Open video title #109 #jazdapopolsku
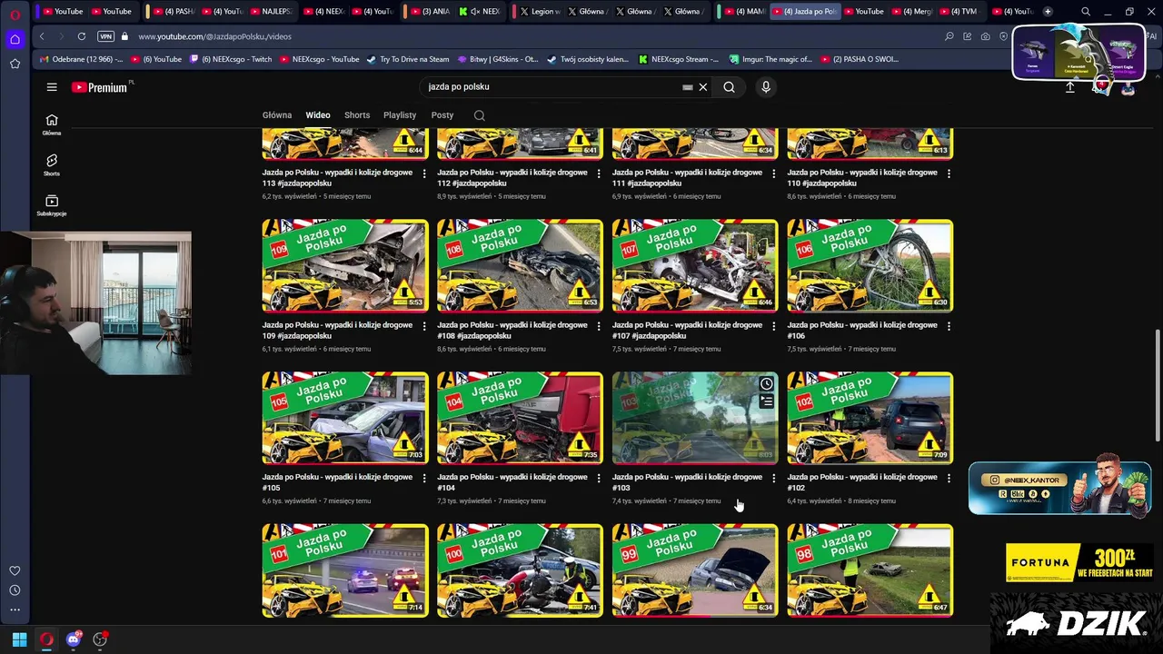1163x654 pixels. pos(336,331)
